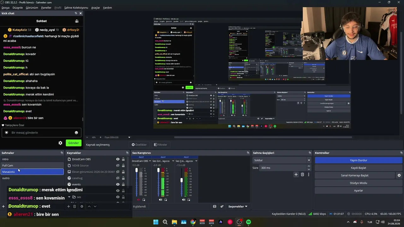Open the Seçenekler mixer options dropdown

tap(238, 207)
